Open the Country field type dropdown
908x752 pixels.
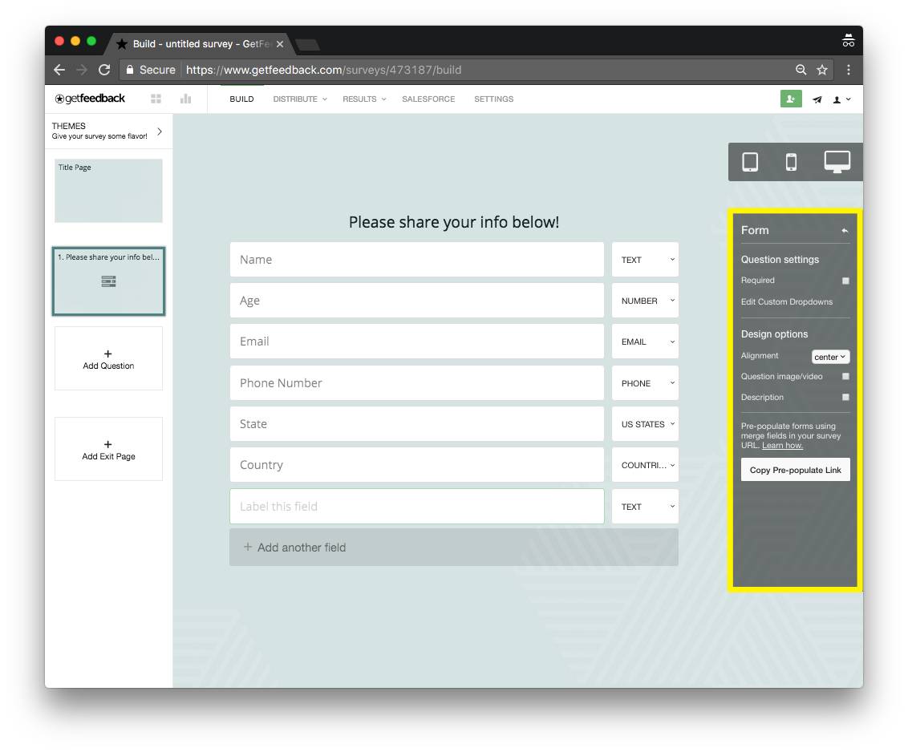coord(645,464)
